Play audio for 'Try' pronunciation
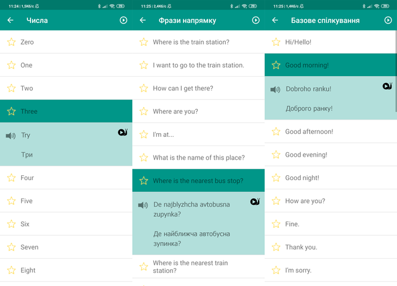This screenshot has width=397, height=286. click(11, 136)
